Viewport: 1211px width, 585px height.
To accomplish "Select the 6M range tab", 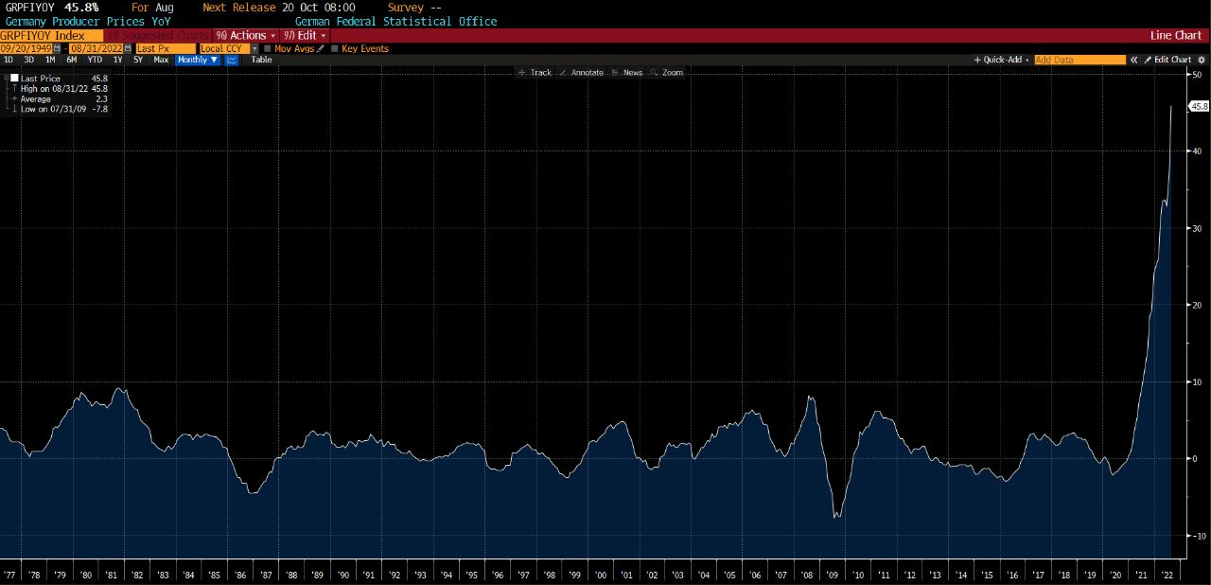I will [72, 60].
